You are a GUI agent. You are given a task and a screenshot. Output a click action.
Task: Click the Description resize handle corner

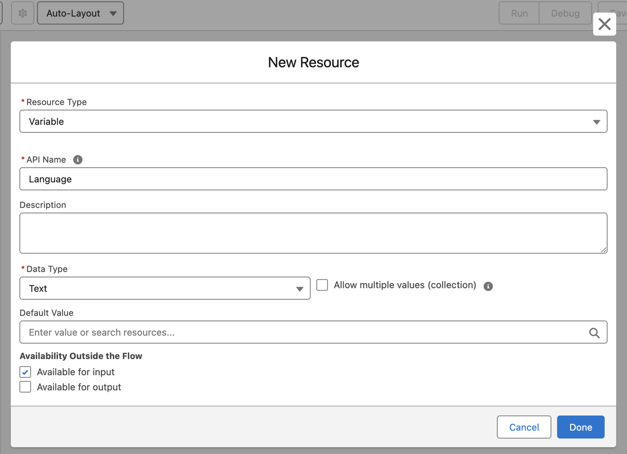coord(604,250)
